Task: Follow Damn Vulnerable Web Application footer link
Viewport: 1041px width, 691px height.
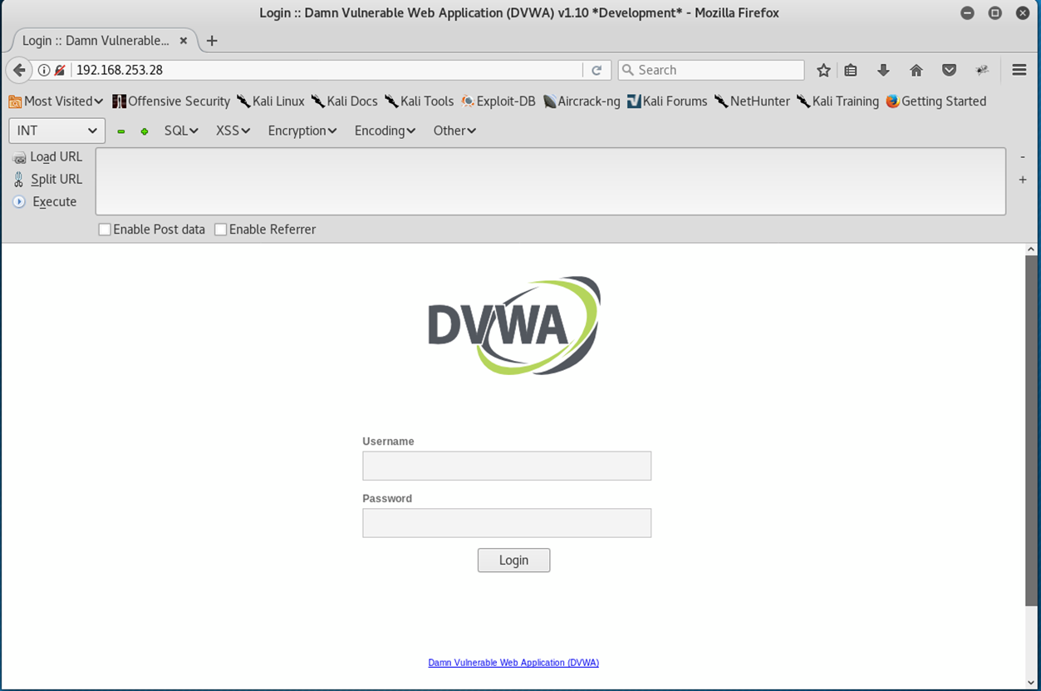Action: 513,663
